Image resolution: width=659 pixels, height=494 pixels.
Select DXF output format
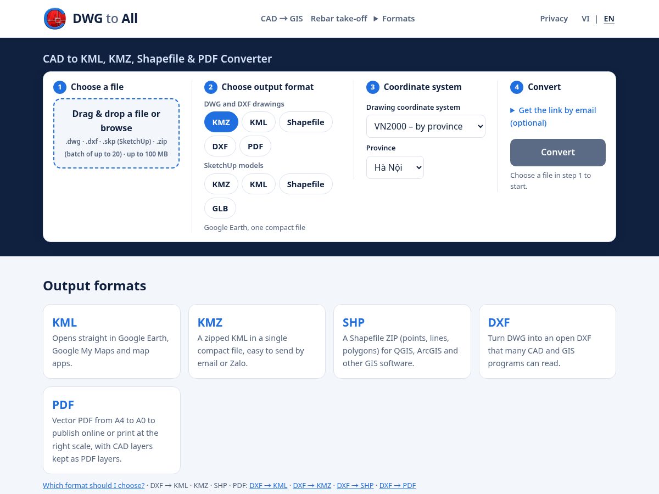tap(220, 146)
